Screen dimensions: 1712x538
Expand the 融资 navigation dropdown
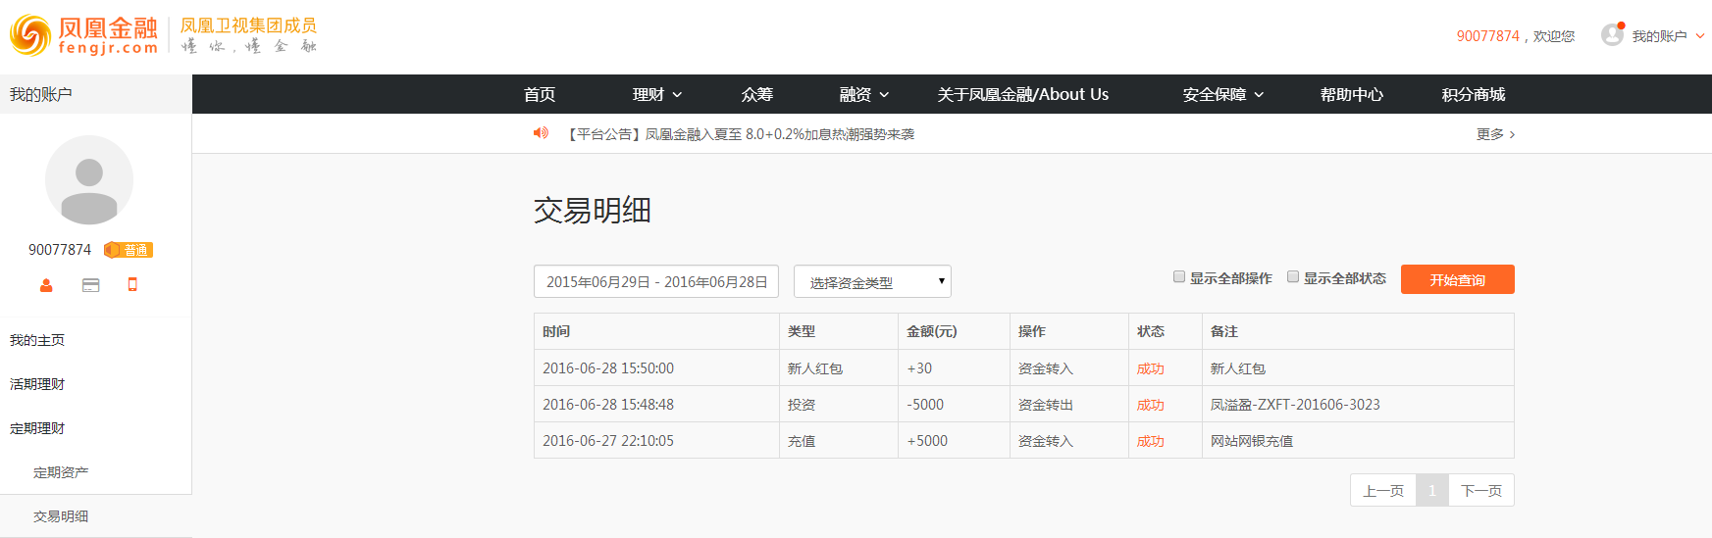click(864, 94)
